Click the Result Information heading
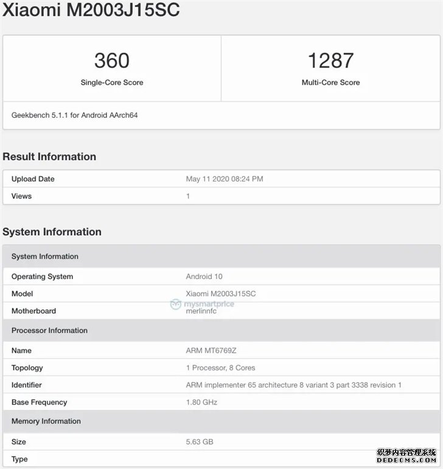This screenshot has width=443, height=469. (49, 157)
